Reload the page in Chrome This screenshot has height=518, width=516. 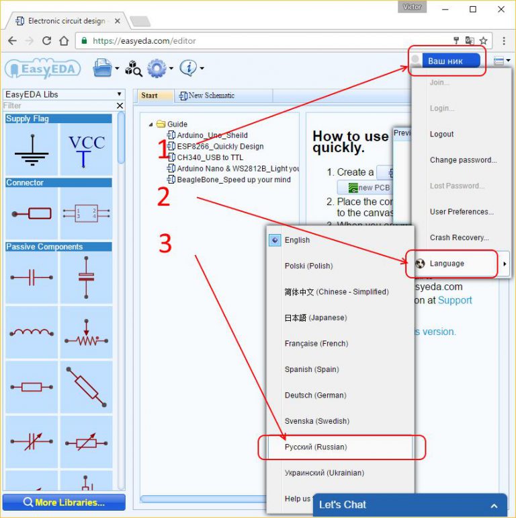tap(46, 40)
